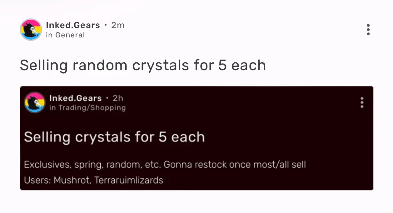The image size is (393, 213).
Task: Click Inked.Gears profile avatar on the top post
Action: (x=31, y=29)
